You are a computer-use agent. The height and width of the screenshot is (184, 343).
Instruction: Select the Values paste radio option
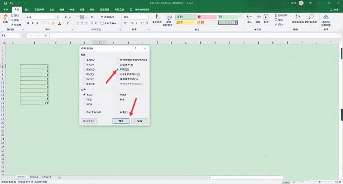(x=84, y=69)
